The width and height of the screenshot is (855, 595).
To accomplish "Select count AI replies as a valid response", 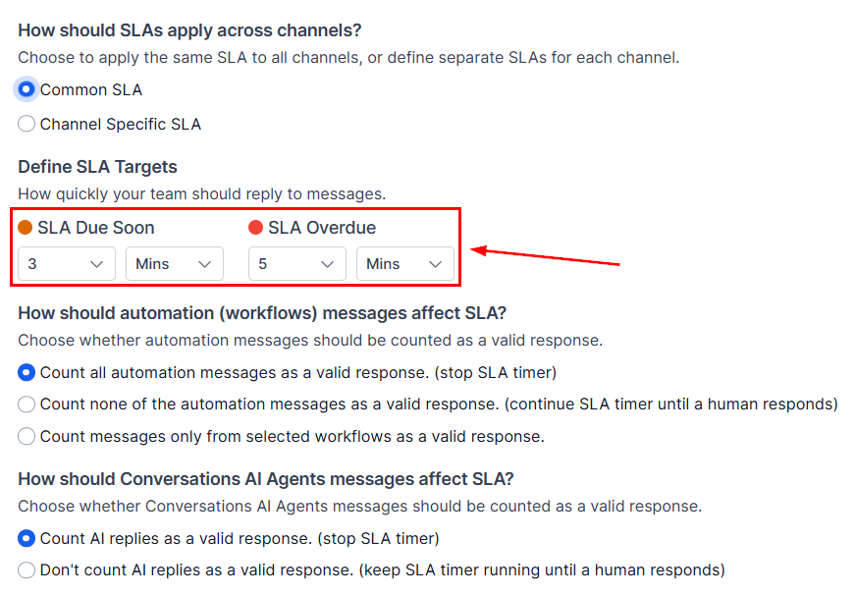I will (27, 538).
